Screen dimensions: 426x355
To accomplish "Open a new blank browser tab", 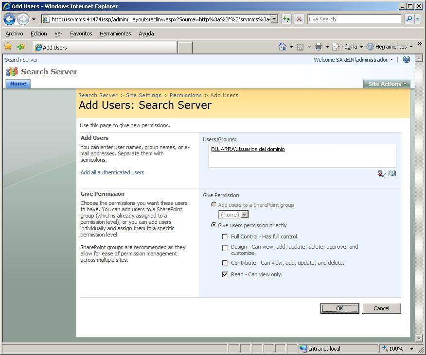I will pos(185,48).
